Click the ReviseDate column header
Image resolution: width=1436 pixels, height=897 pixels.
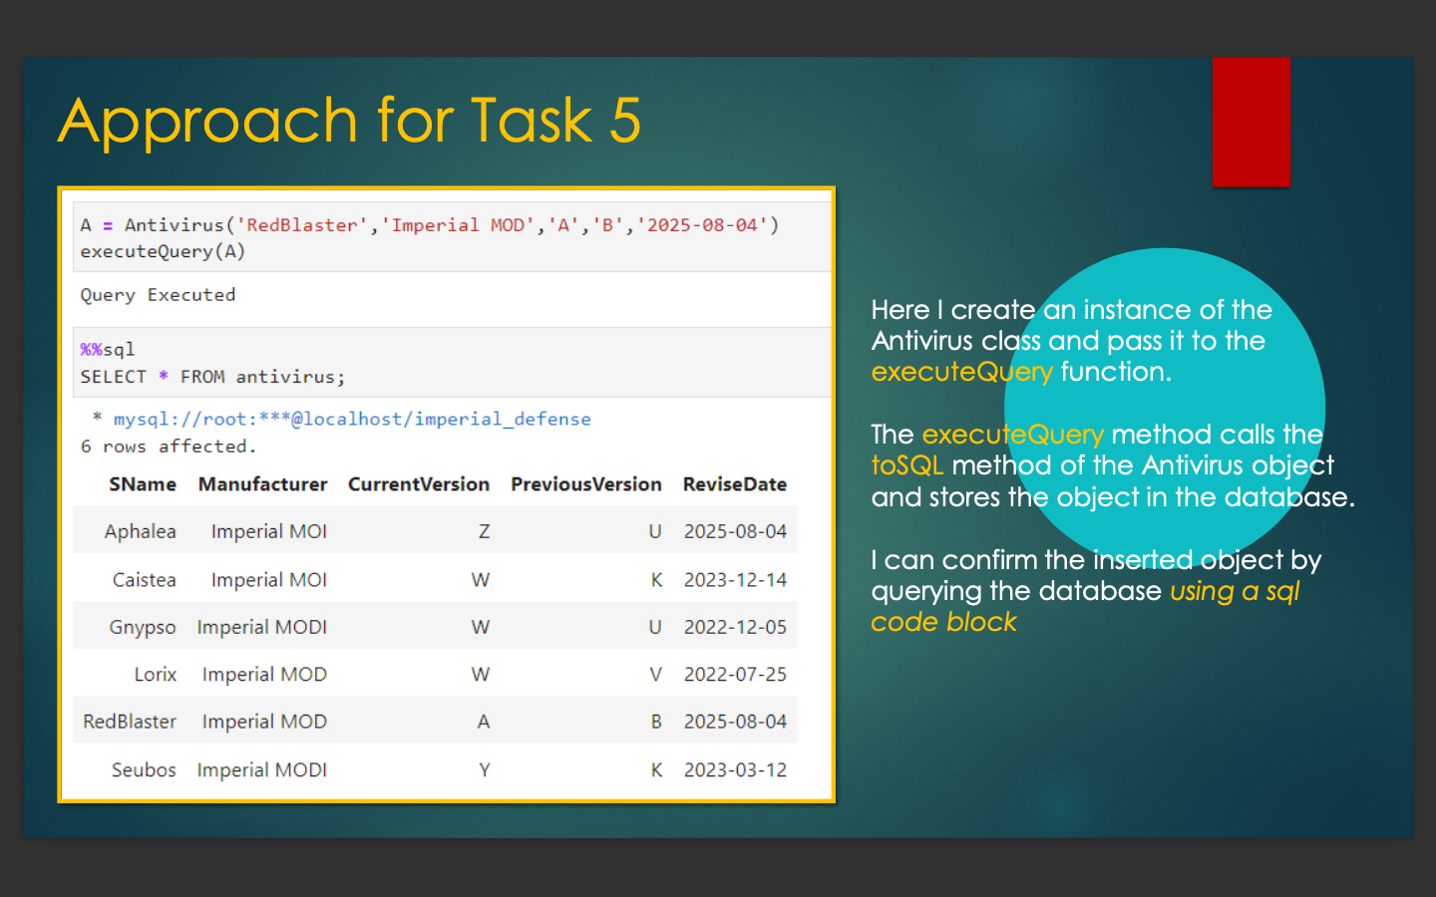(x=735, y=484)
